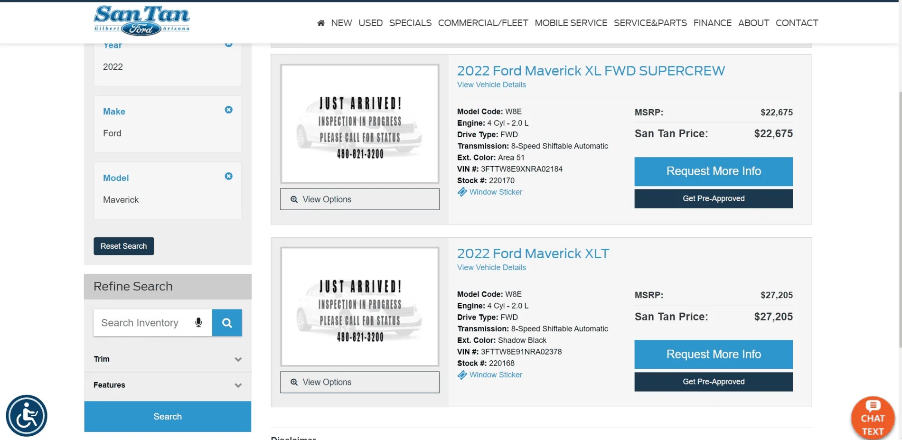This screenshot has height=440, width=902.
Task: Open 2022 Ford Maverick XL FWD SUPERCREW title
Action: pyautogui.click(x=591, y=71)
